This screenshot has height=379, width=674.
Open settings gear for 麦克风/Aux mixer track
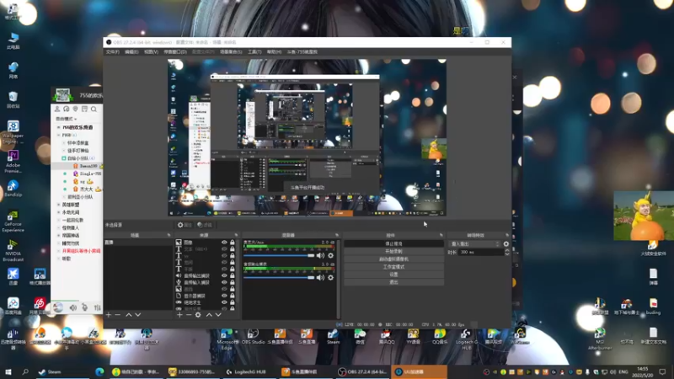[x=330, y=256]
